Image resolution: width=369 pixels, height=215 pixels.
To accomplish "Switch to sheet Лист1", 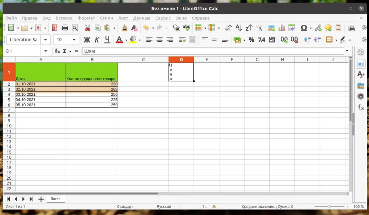I will pos(56,199).
